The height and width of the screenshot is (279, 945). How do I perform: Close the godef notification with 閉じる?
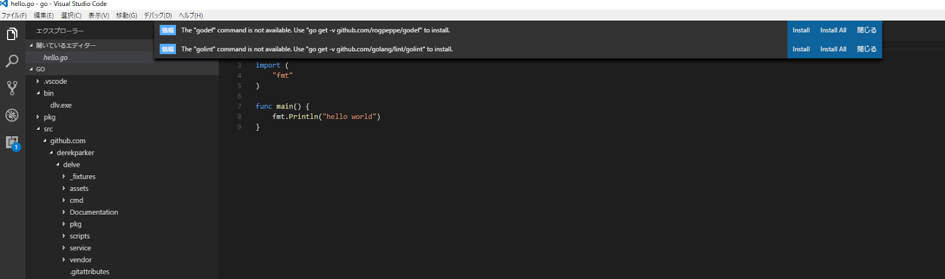tap(866, 30)
